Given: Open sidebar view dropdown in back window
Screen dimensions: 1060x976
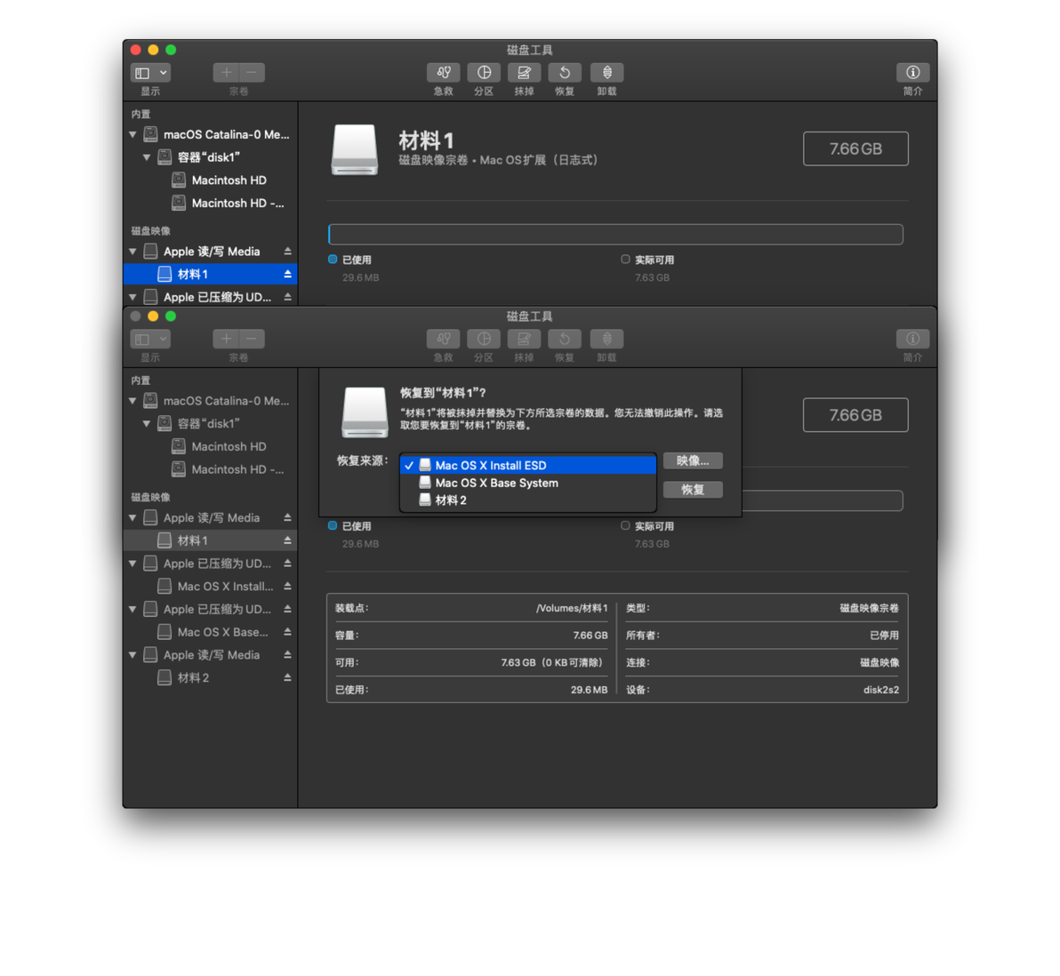Looking at the screenshot, I should (x=150, y=72).
